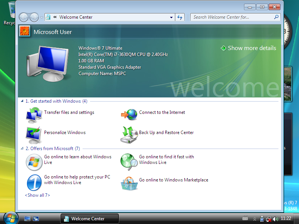The height and width of the screenshot is (224, 299).
Task: Click Go online to Windows Marketplace text
Action: tap(173, 180)
